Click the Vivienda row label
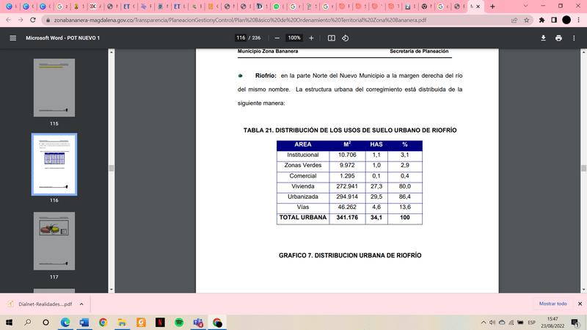 (303, 186)
